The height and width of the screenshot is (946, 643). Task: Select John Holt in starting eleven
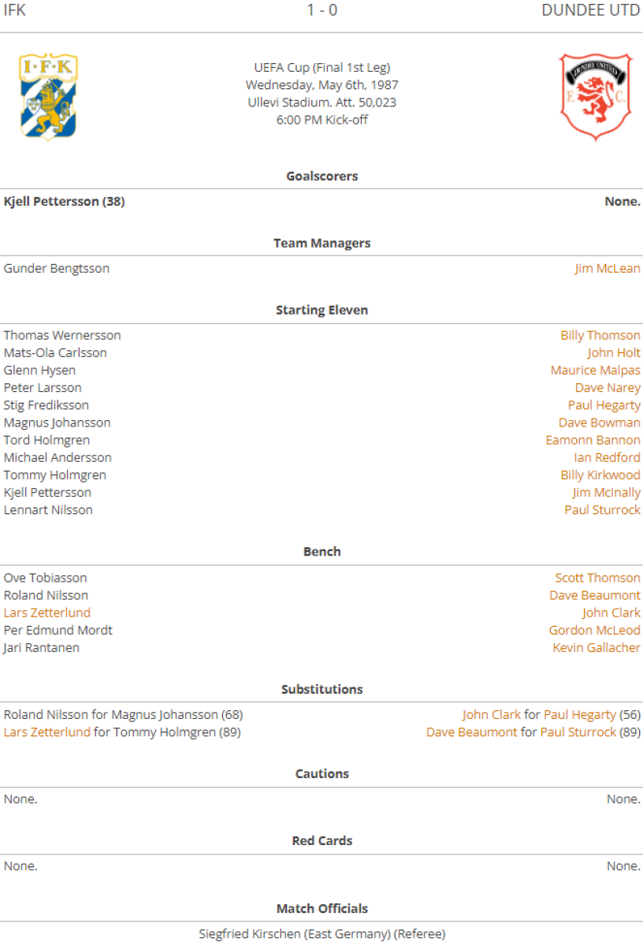click(613, 353)
